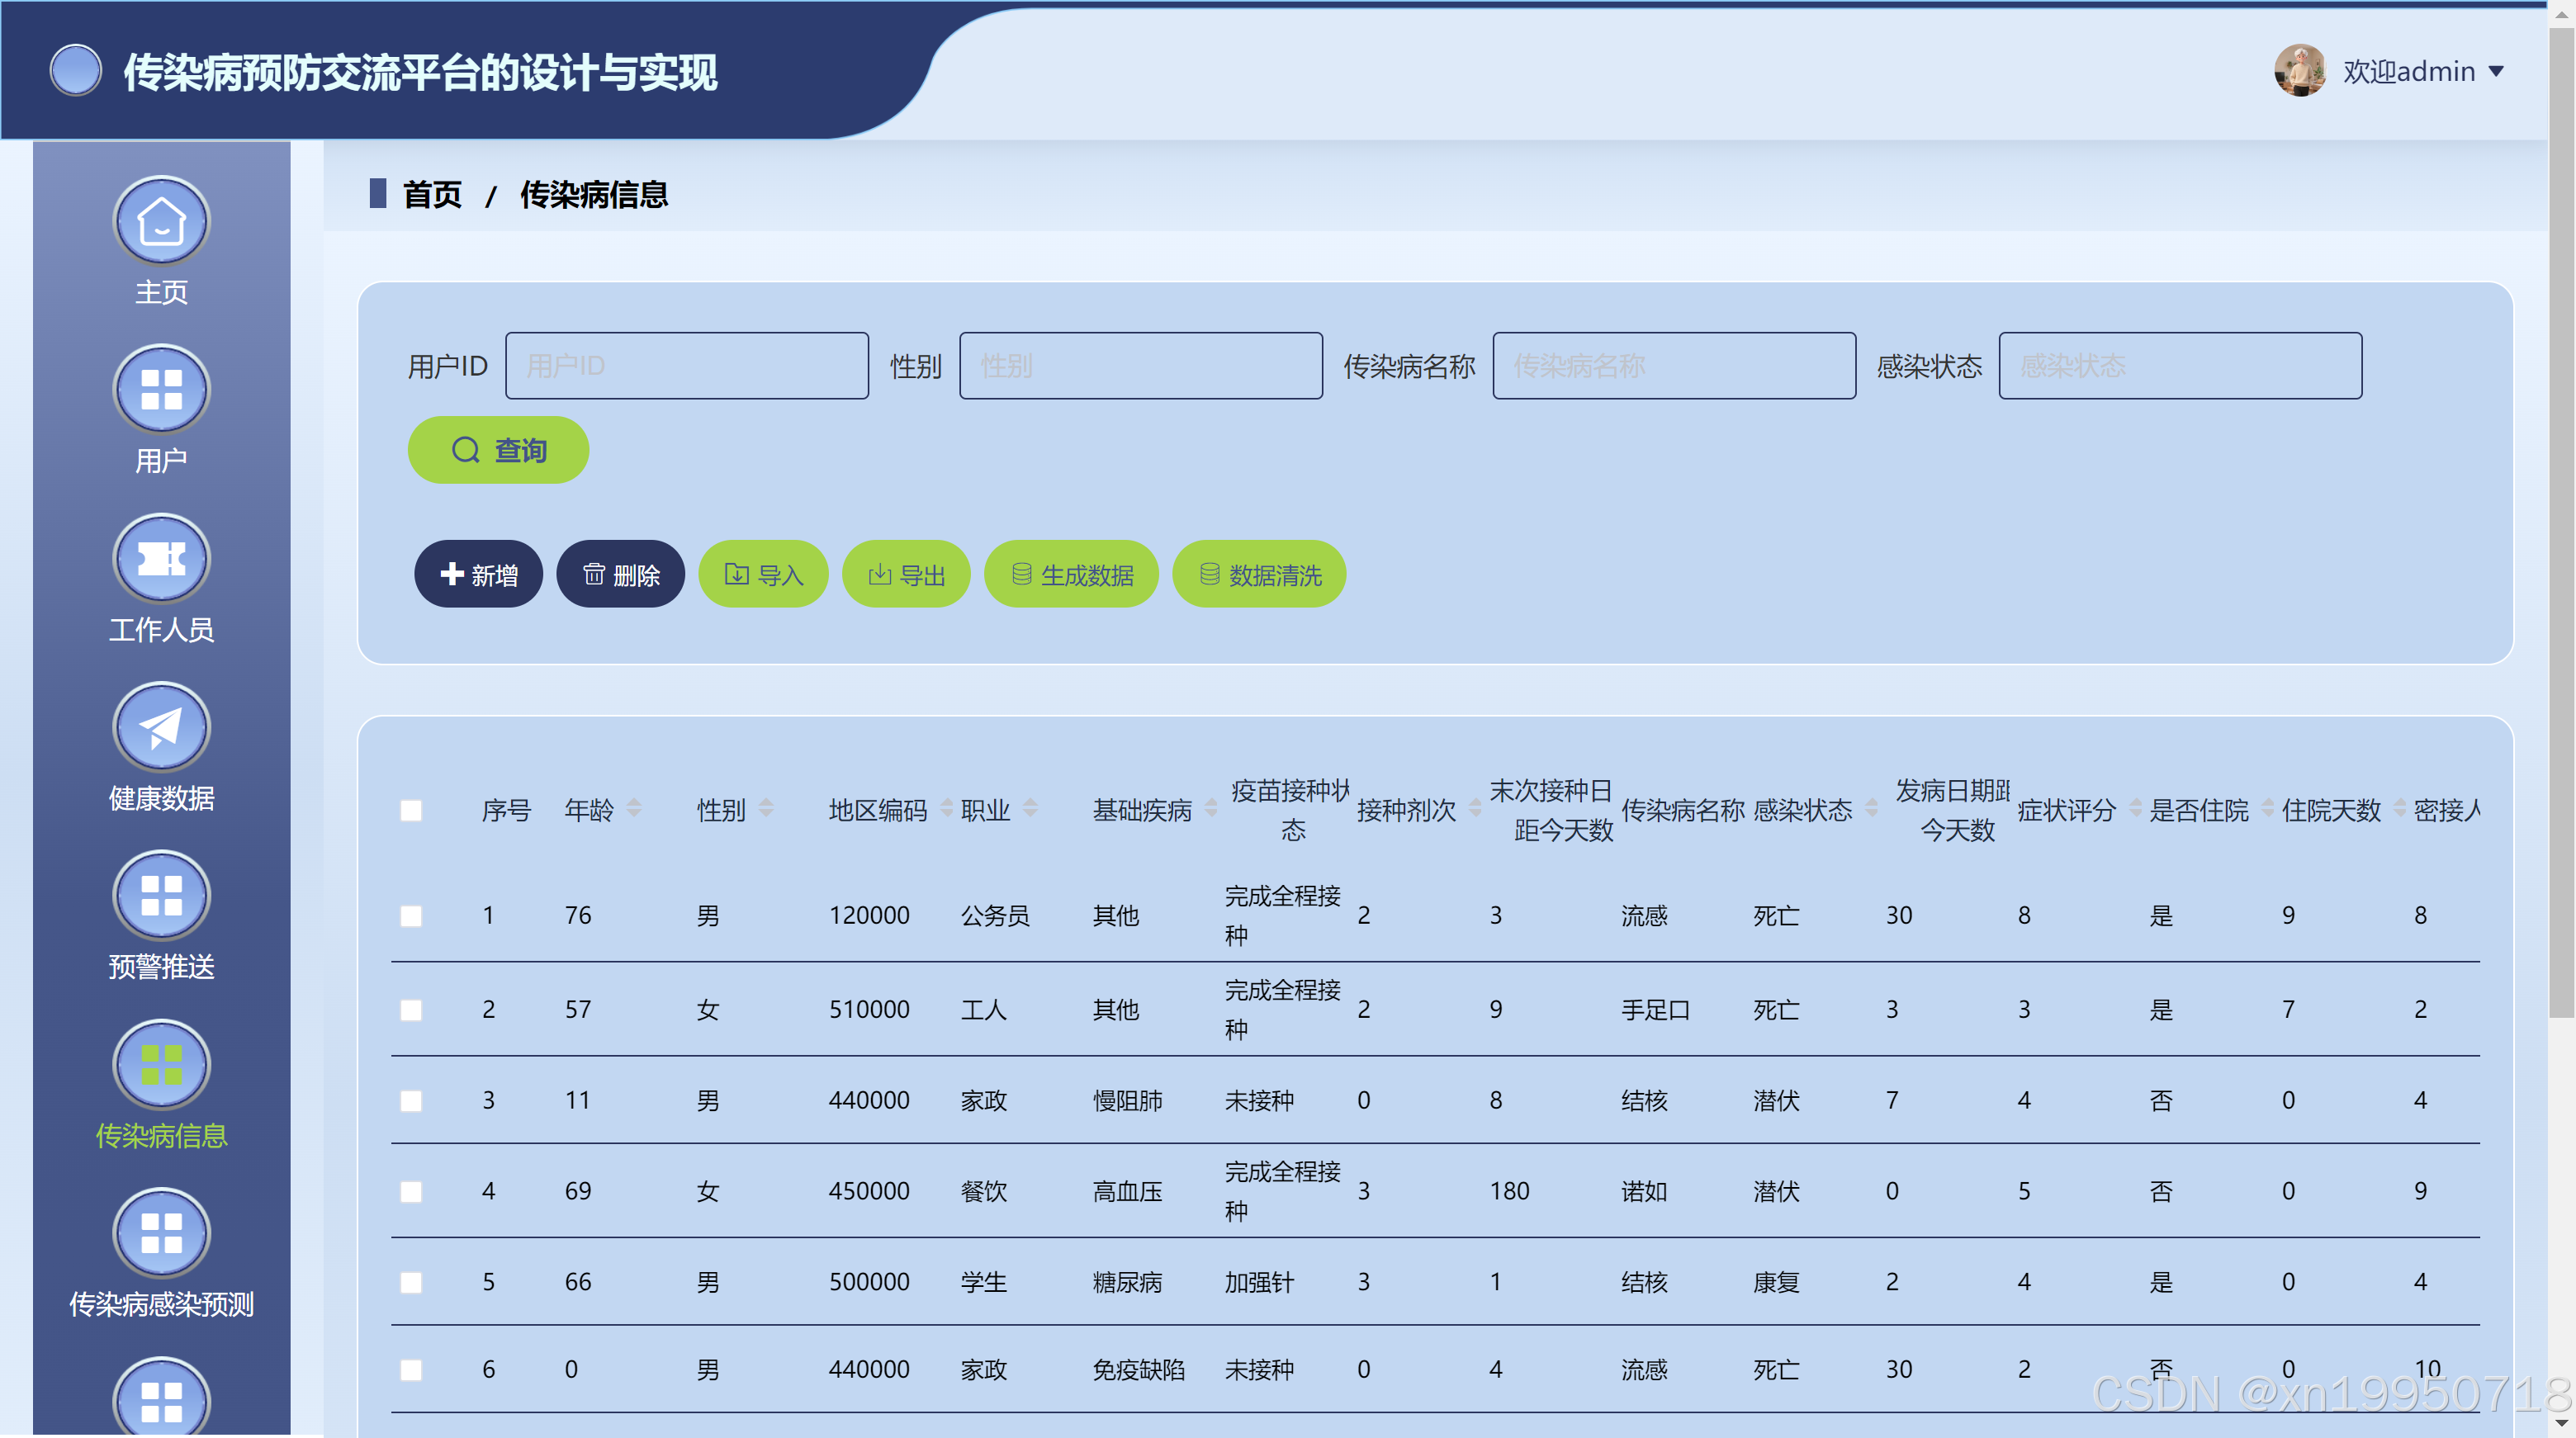Focus the 传染病名称 input field
The image size is (2576, 1438).
coord(1674,366)
